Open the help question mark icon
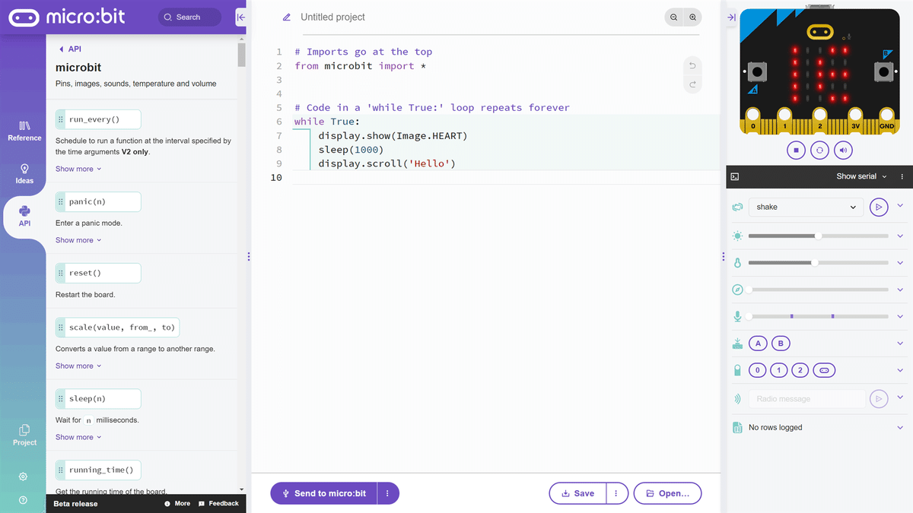This screenshot has height=513, width=913. pos(23,500)
